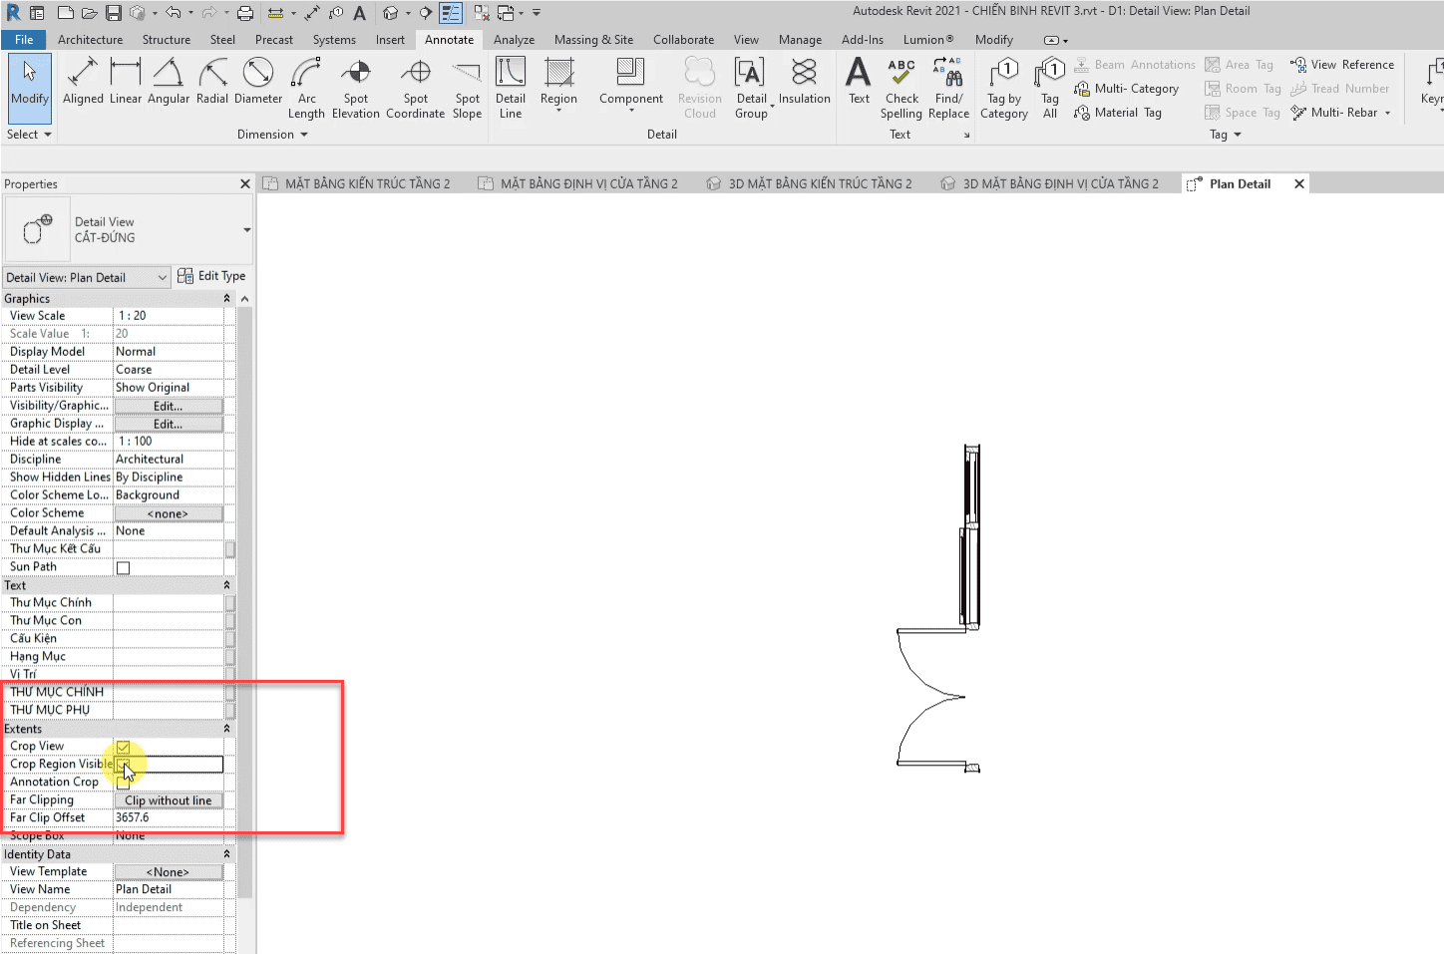The height and width of the screenshot is (954, 1444).
Task: Click the Material Tag tool
Action: click(1118, 113)
